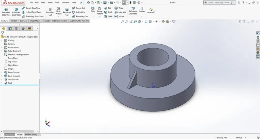
Task: Open the Appearances color wheel task pane
Action: (x=258, y=53)
